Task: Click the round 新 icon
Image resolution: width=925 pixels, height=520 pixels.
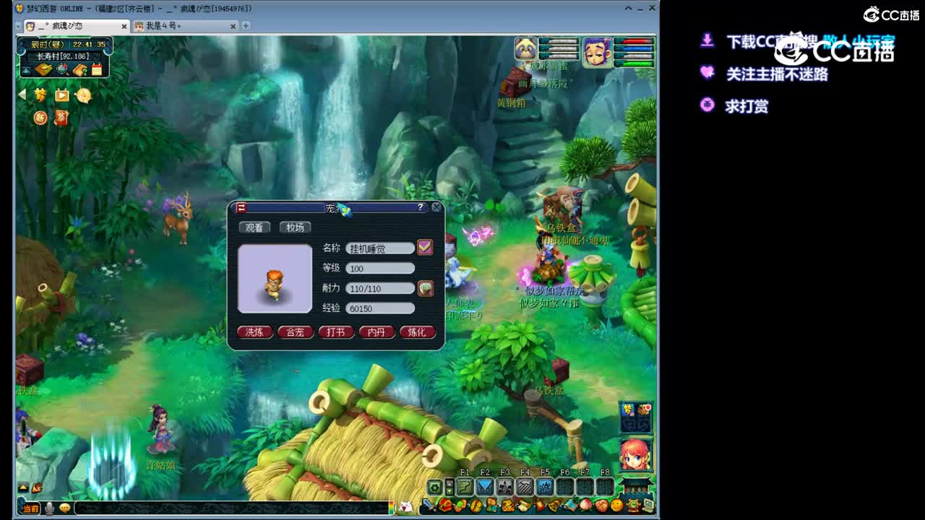Action: coord(40,117)
